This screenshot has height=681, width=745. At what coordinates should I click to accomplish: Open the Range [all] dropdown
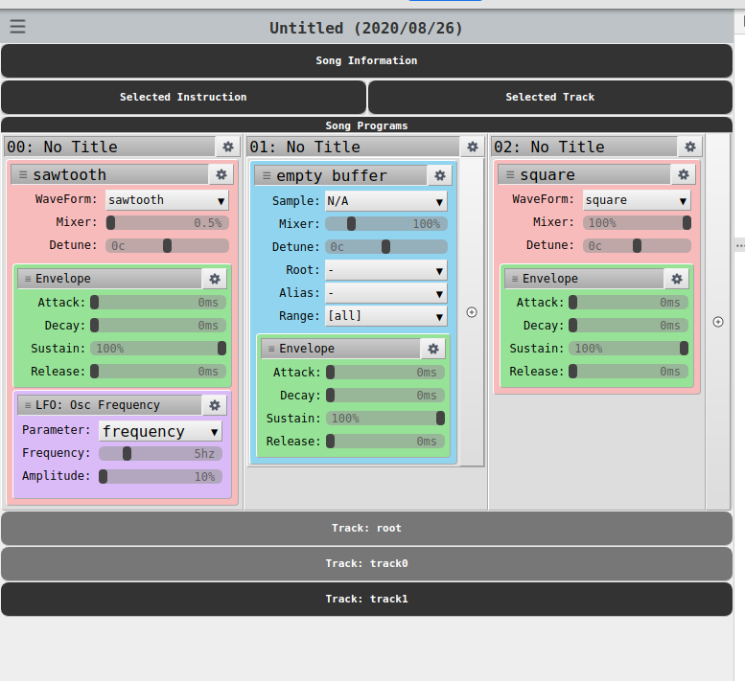pyautogui.click(x=385, y=316)
